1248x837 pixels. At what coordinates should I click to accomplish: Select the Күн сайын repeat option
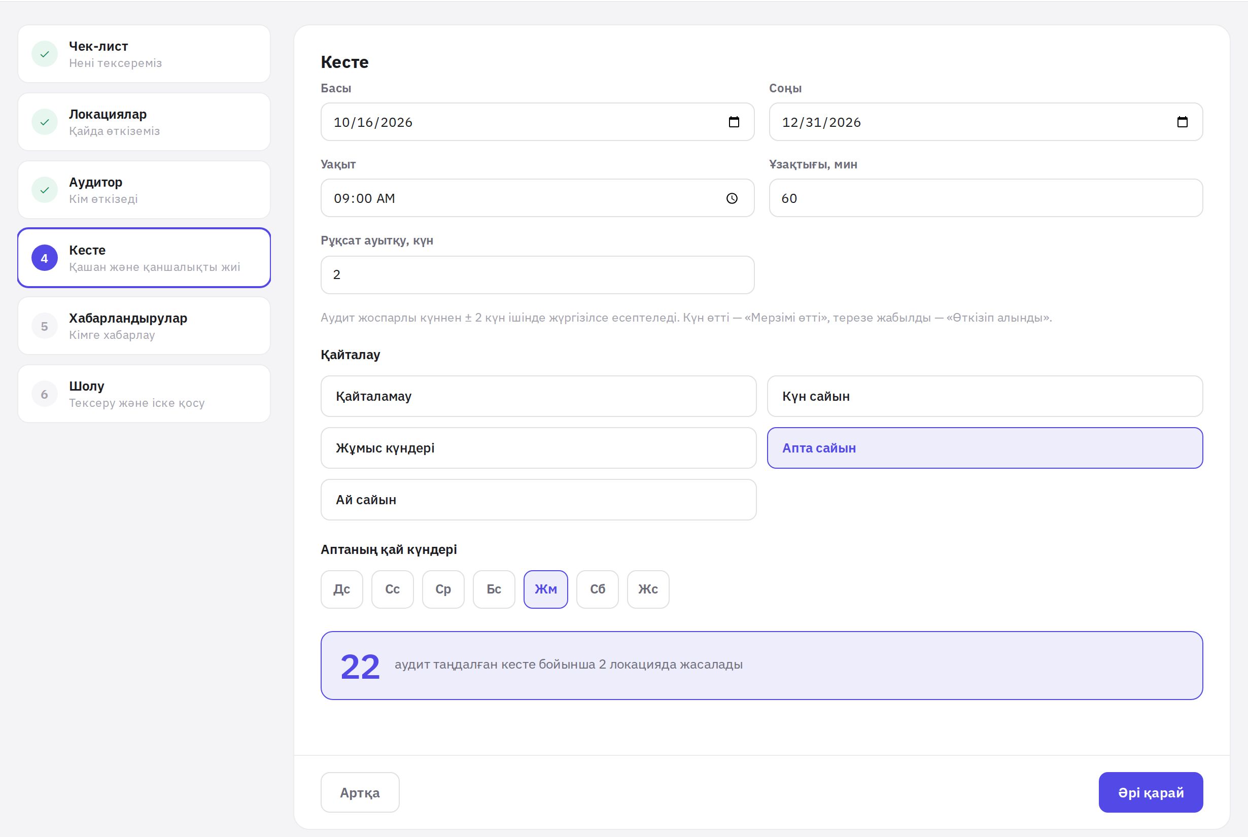[x=985, y=396]
